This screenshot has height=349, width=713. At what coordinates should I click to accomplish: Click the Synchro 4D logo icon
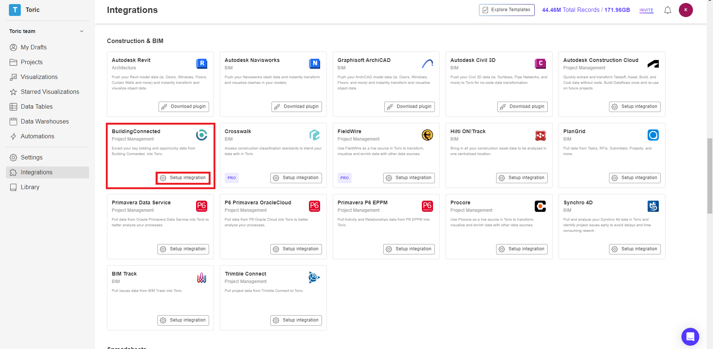(653, 206)
